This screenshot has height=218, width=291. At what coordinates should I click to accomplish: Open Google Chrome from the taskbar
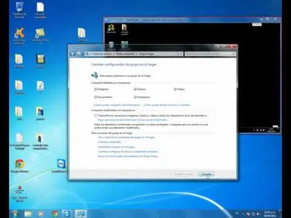click(x=55, y=214)
